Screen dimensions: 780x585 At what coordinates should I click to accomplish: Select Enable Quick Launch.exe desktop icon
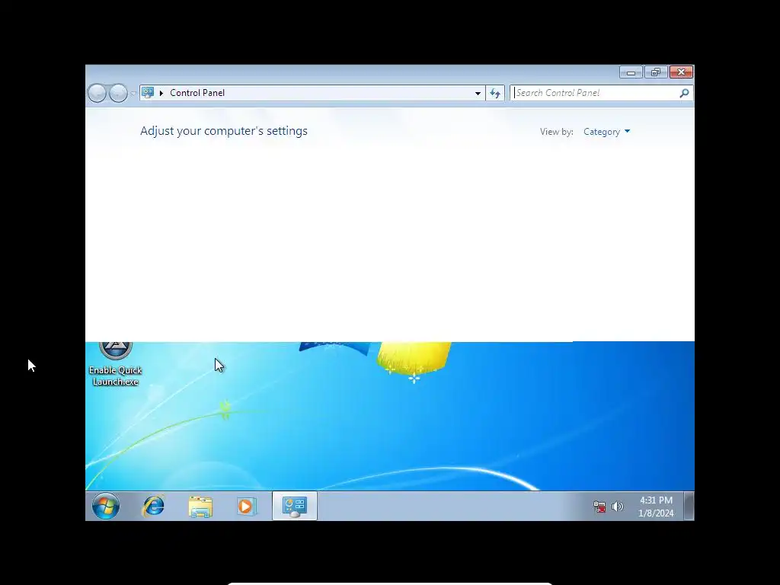[x=116, y=365]
